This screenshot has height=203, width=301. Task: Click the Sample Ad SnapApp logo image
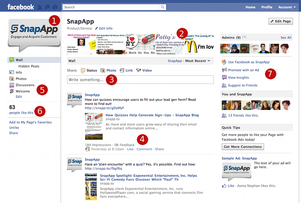(237, 172)
